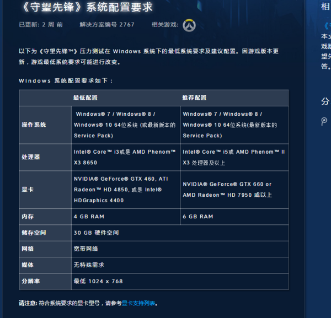Click the 已更新: 2 周 前 text
Image resolution: width=331 pixels, height=318 pixels.
point(41,25)
